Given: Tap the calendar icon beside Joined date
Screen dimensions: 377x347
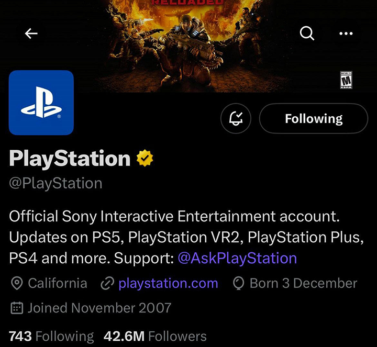Looking at the screenshot, I should (17, 308).
